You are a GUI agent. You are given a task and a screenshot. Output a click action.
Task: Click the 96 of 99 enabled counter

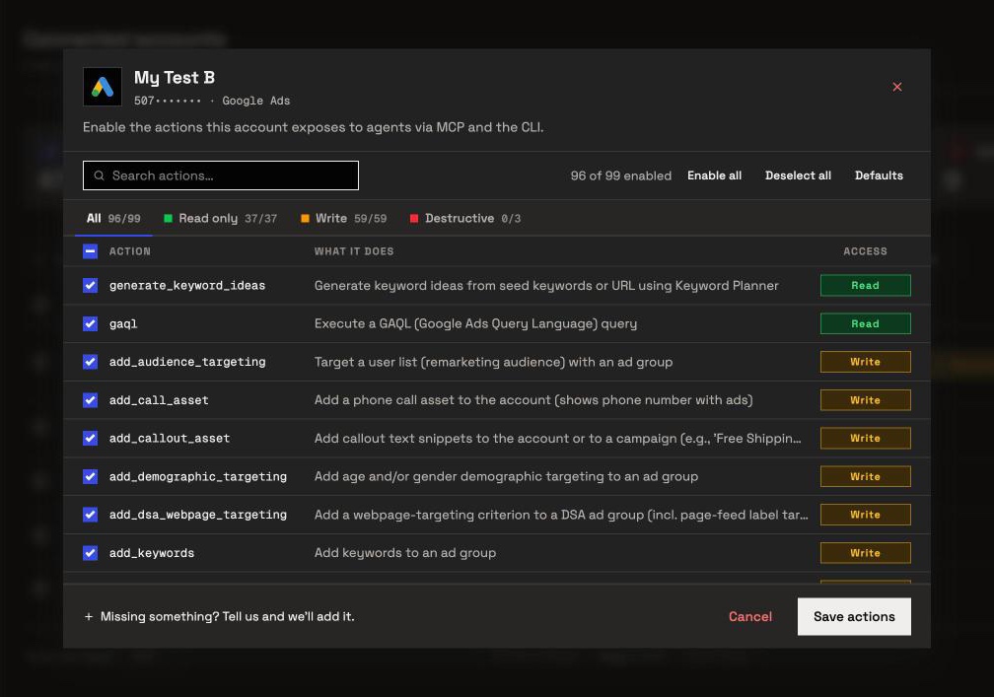[620, 175]
